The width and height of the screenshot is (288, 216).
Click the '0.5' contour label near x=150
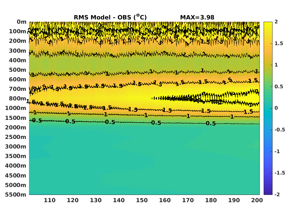[x=156, y=123]
